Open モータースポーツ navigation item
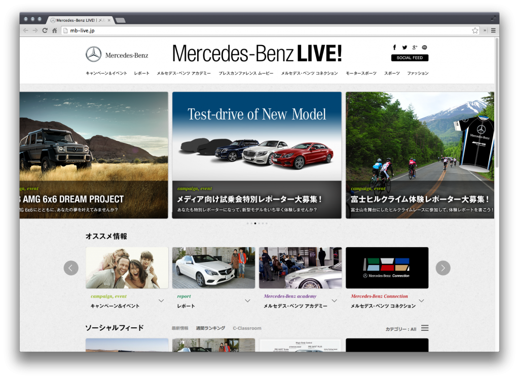The height and width of the screenshot is (379, 519). click(x=361, y=73)
